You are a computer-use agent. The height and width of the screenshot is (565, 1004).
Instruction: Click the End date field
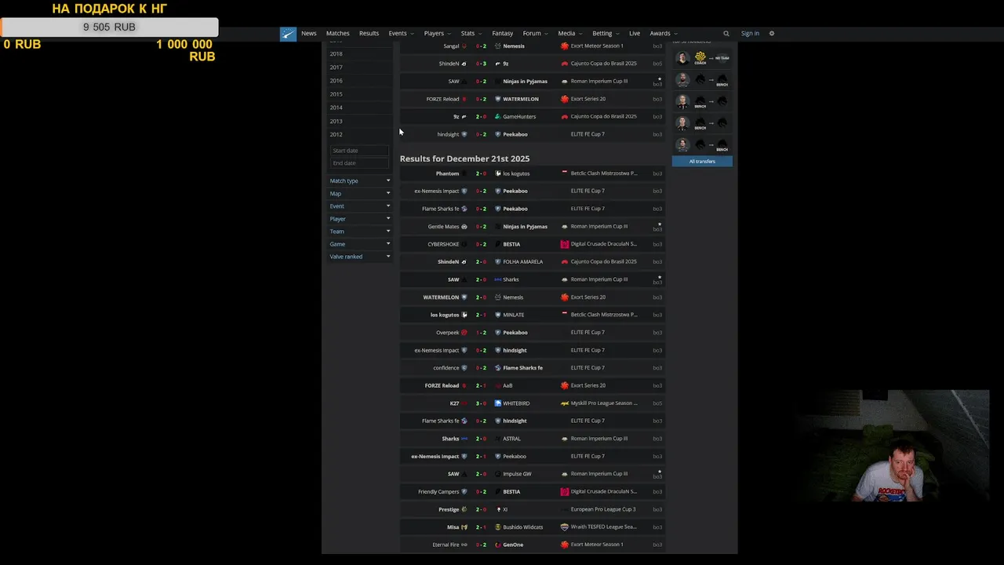(359, 163)
